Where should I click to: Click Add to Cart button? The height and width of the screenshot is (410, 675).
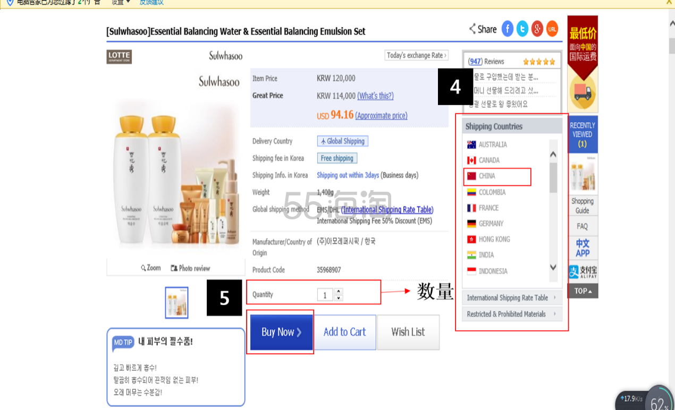[x=345, y=332]
